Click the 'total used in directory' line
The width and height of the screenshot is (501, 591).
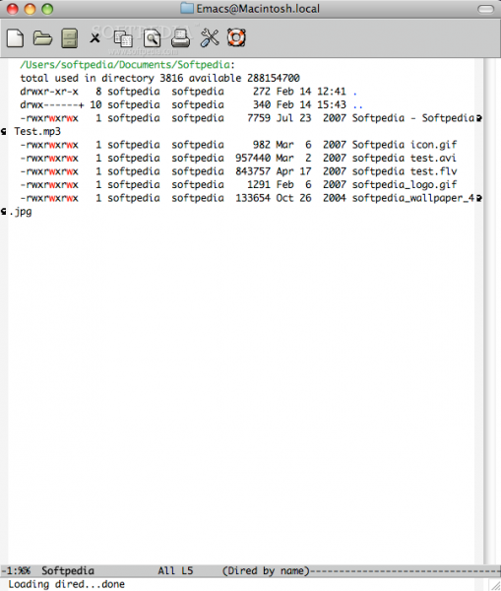tap(159, 78)
